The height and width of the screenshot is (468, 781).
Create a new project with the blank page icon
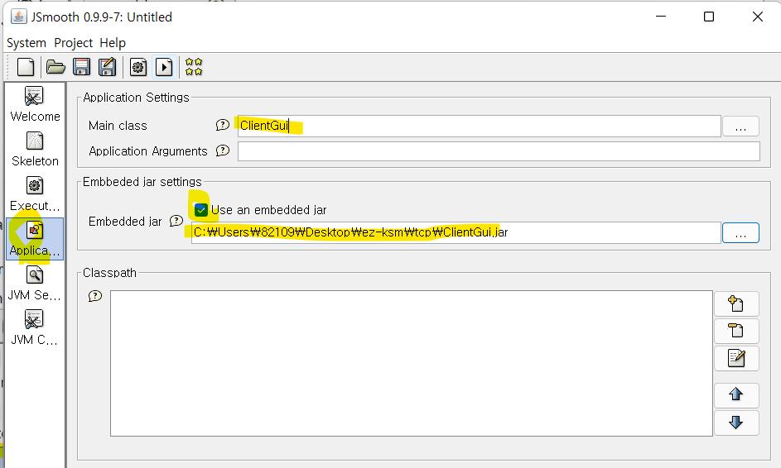coord(26,67)
